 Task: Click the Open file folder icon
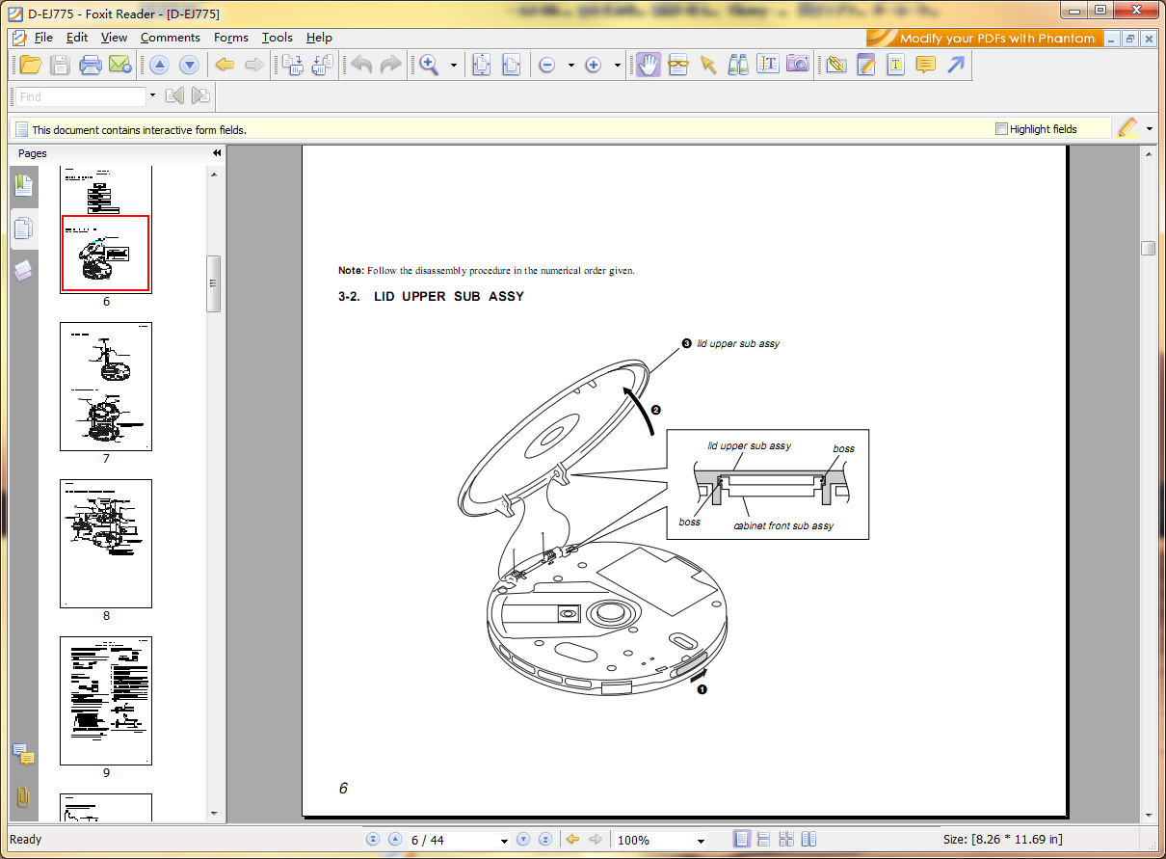31,65
